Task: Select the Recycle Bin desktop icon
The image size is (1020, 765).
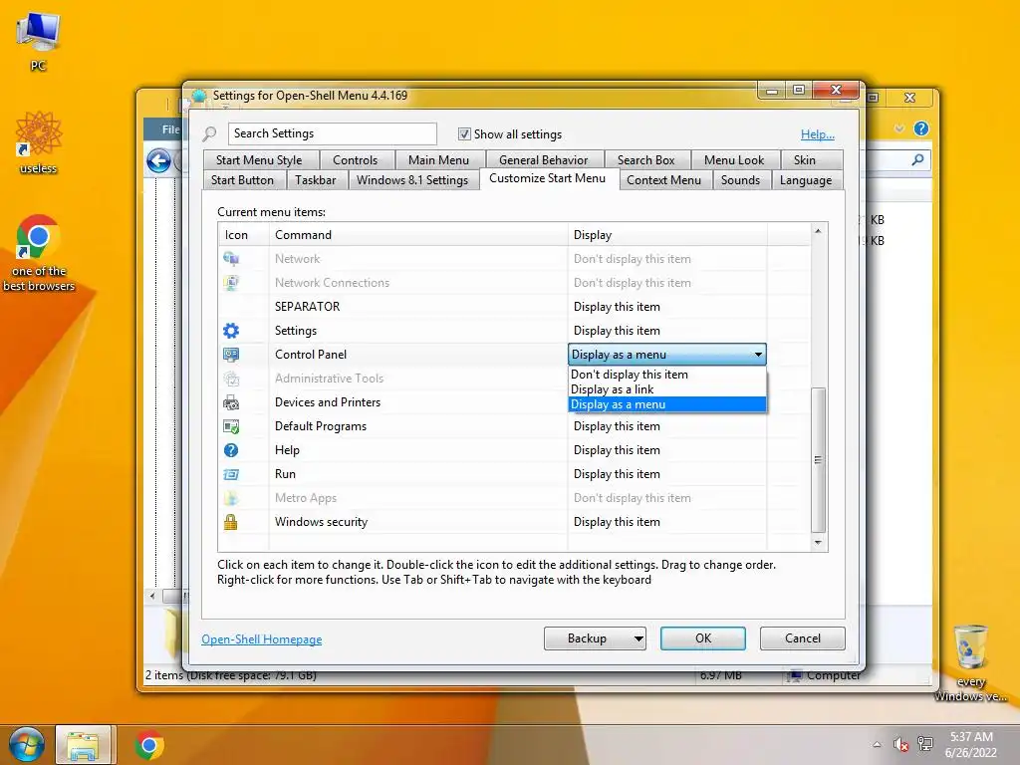Action: (970, 662)
